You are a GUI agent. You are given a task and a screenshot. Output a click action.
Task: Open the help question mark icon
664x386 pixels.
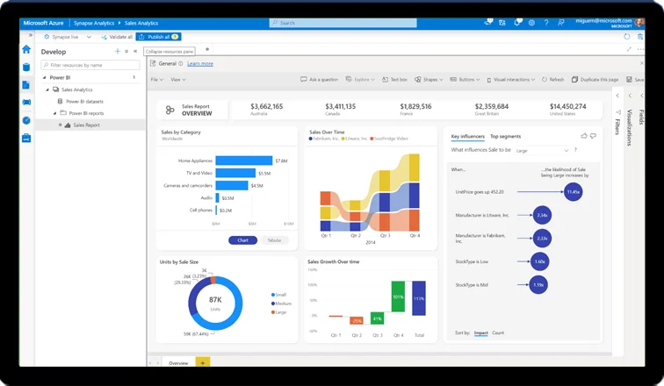tap(547, 22)
